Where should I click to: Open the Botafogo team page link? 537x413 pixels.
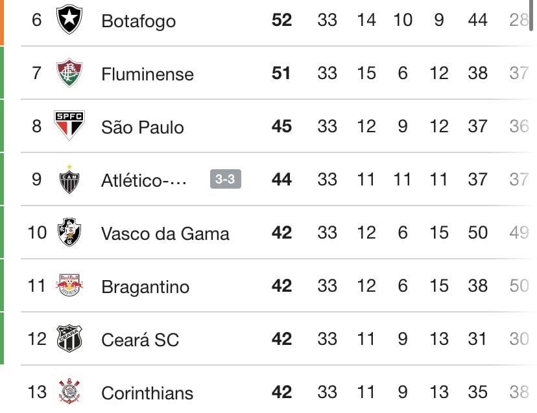(x=139, y=20)
